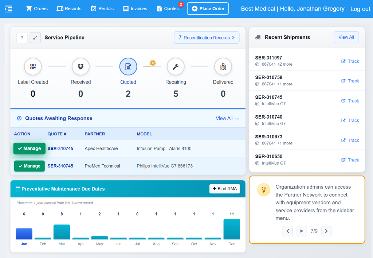Image resolution: width=373 pixels, height=258 pixels.
Task: Open Quotes with the red notification badge
Action: (x=168, y=8)
